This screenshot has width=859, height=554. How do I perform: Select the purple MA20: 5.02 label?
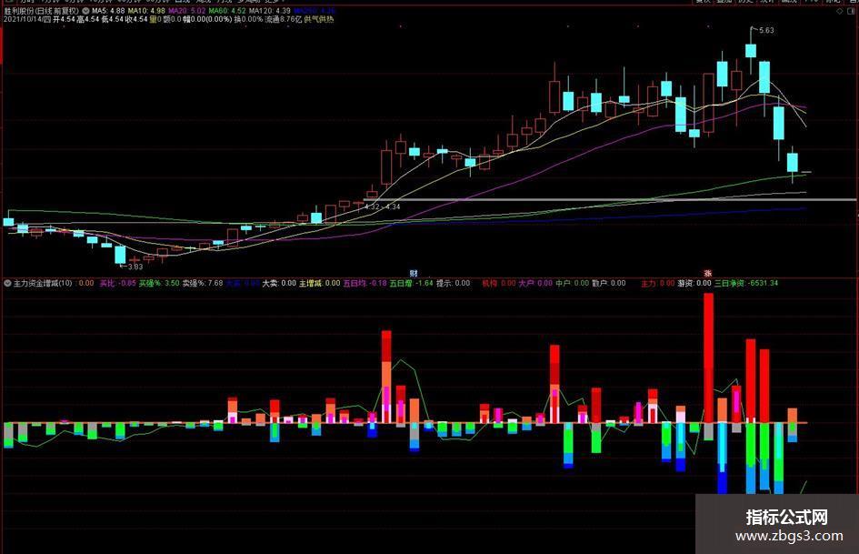[x=187, y=11]
